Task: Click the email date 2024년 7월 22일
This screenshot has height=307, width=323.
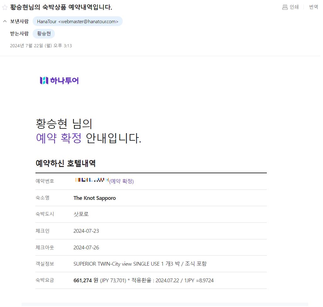Action: click(41, 46)
